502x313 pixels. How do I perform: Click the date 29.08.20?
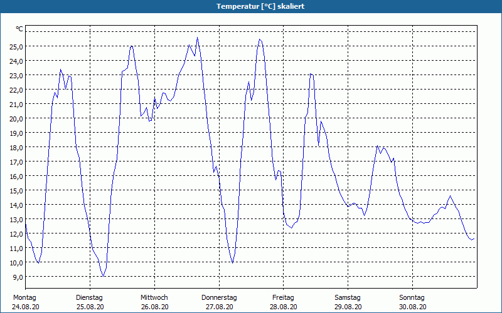pyautogui.click(x=348, y=307)
